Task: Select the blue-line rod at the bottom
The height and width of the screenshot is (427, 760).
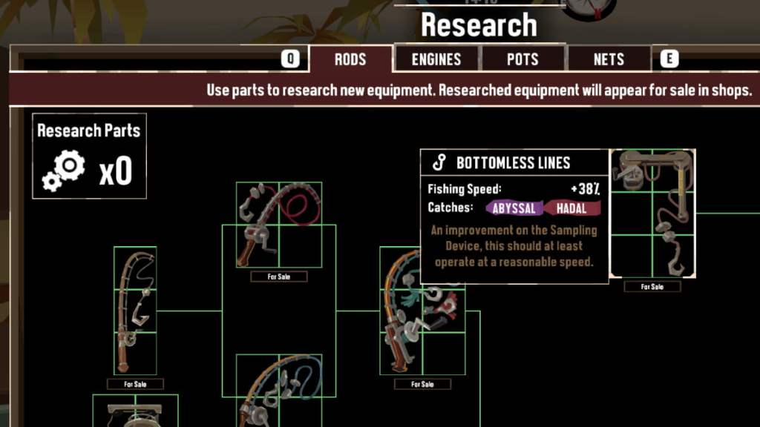Action: pyautogui.click(x=279, y=391)
